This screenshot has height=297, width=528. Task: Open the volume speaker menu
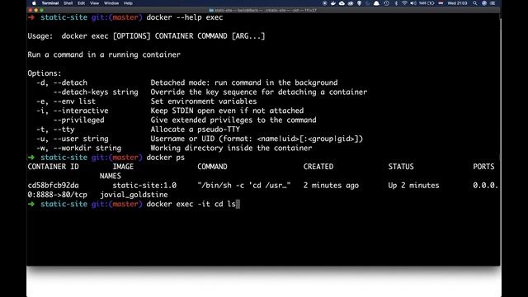[x=413, y=3]
